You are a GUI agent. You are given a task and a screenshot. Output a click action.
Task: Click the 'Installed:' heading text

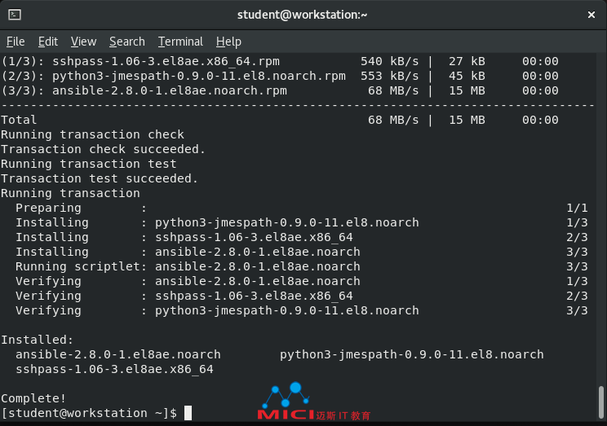[38, 340]
